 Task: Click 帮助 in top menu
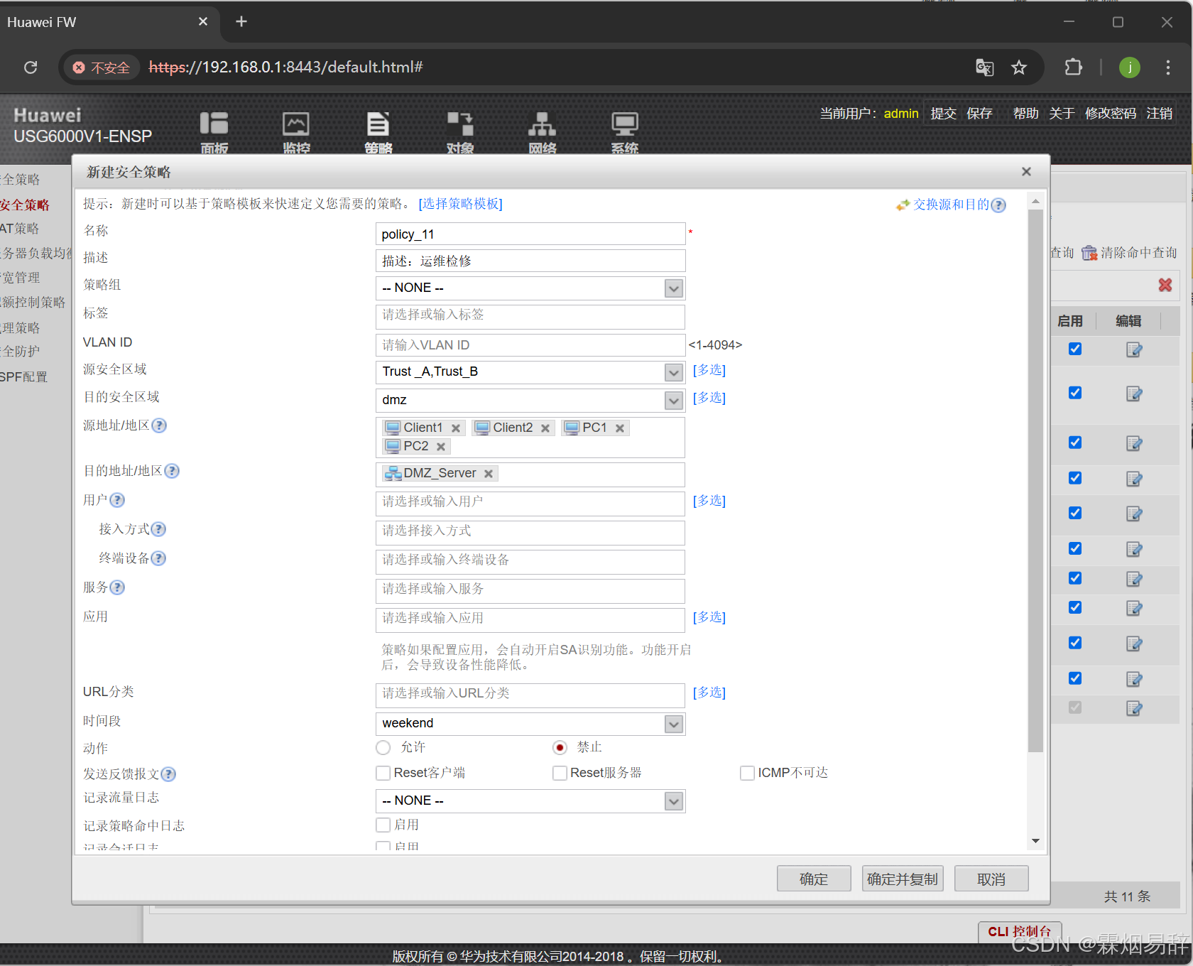click(x=1025, y=114)
